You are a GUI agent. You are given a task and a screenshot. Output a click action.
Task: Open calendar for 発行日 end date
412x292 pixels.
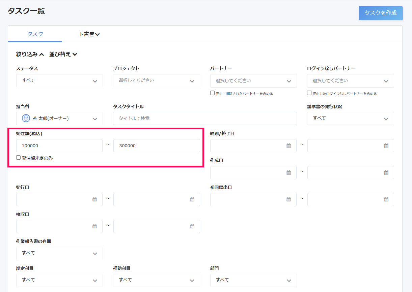(x=192, y=199)
